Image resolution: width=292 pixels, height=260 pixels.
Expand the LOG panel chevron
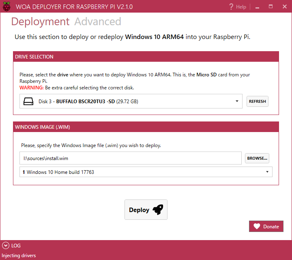tap(6, 245)
